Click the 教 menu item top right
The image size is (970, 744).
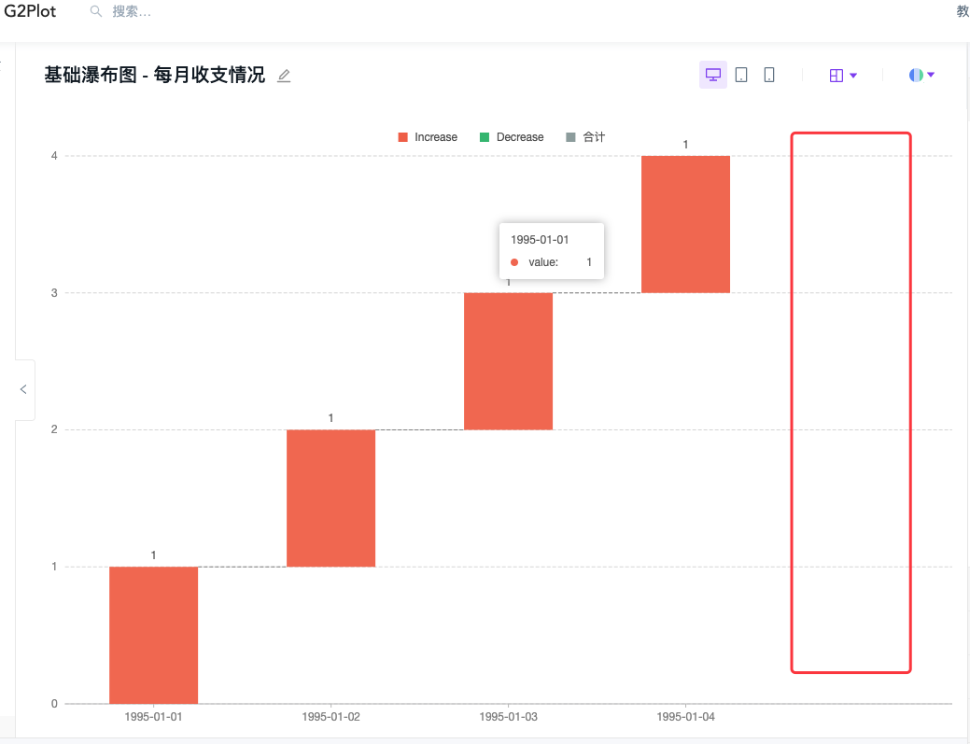click(962, 11)
